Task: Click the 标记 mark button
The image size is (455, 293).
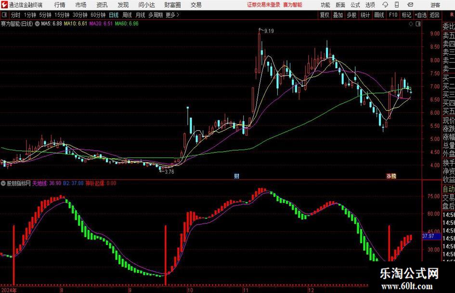Action: click(406, 15)
